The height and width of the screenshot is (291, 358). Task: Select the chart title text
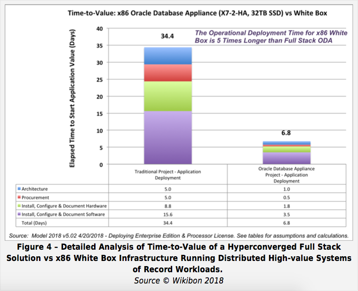point(197,13)
